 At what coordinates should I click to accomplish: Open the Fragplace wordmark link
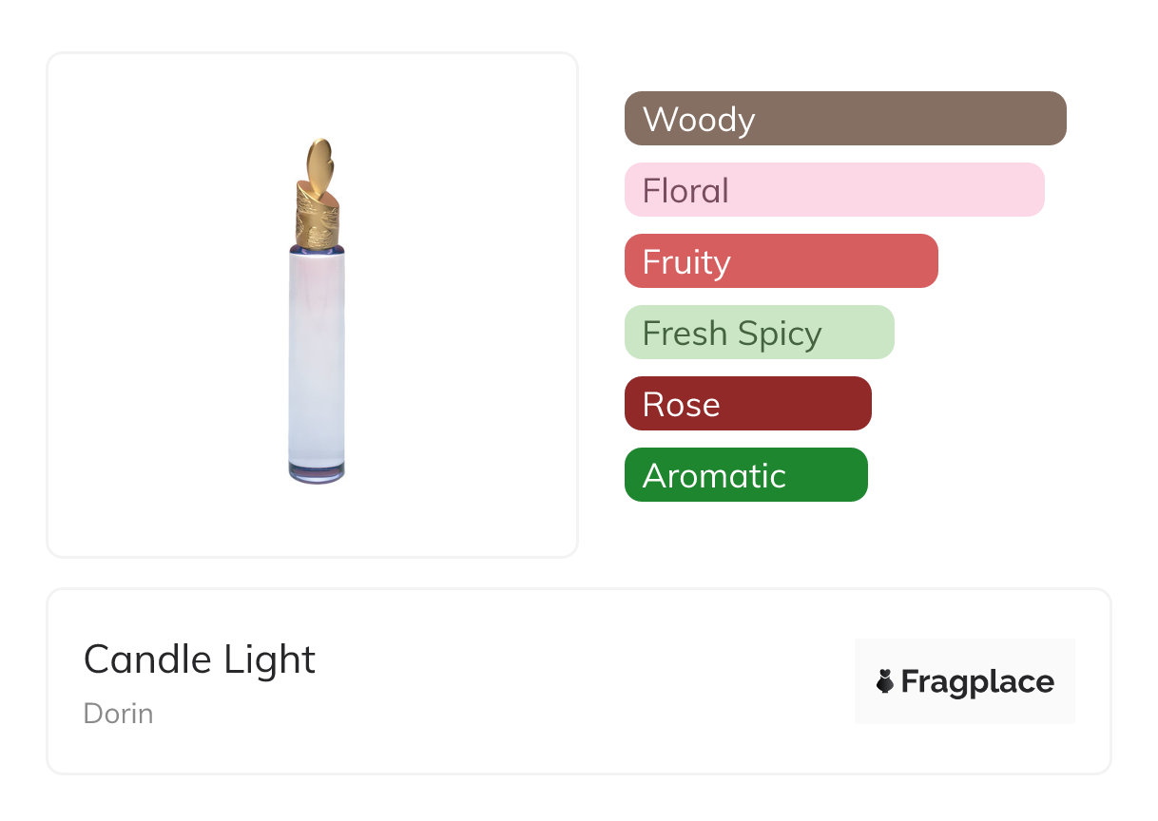tap(977, 682)
